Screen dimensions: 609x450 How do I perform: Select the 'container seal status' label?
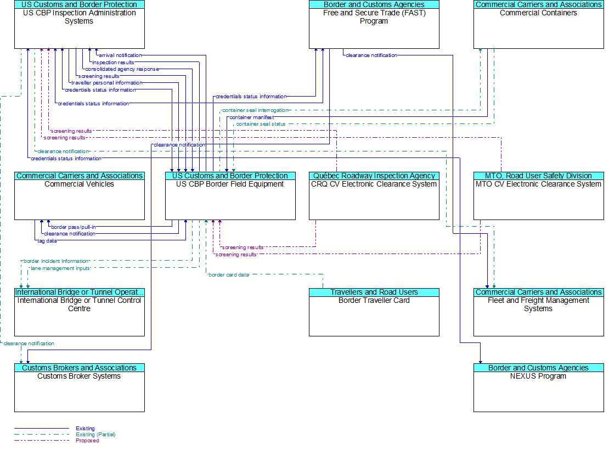[x=261, y=124]
